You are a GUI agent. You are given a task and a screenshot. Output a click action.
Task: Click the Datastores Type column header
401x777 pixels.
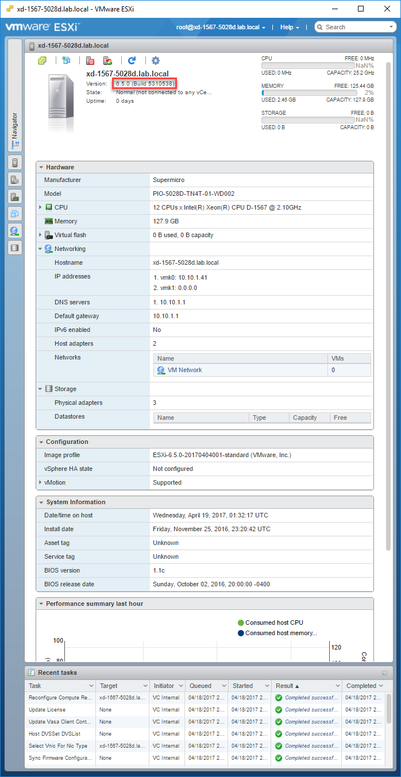269,418
